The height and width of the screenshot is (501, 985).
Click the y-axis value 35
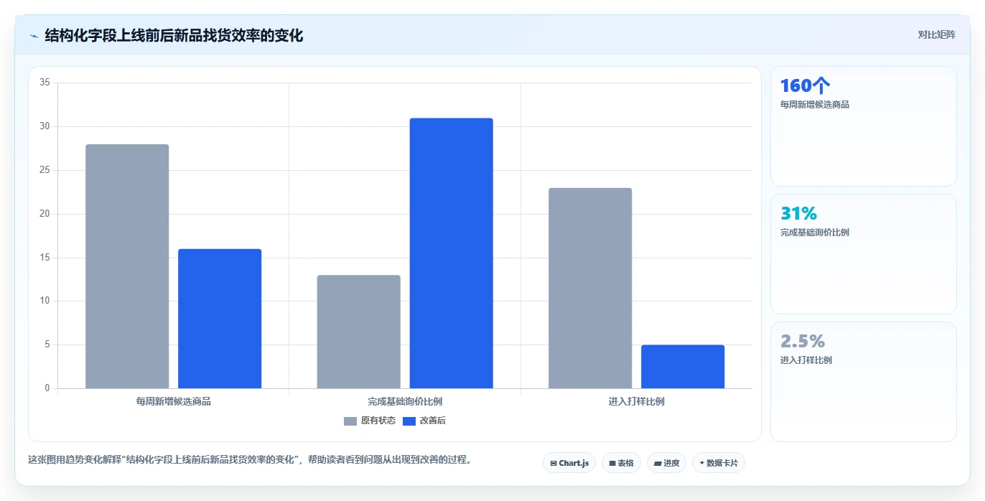[x=45, y=83]
